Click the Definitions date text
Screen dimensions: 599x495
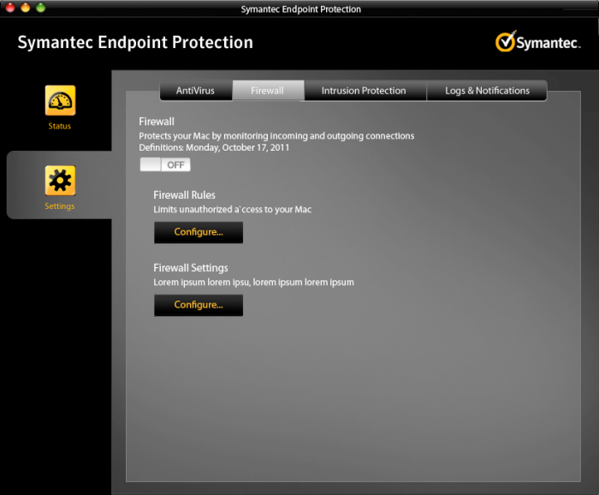[x=214, y=147]
